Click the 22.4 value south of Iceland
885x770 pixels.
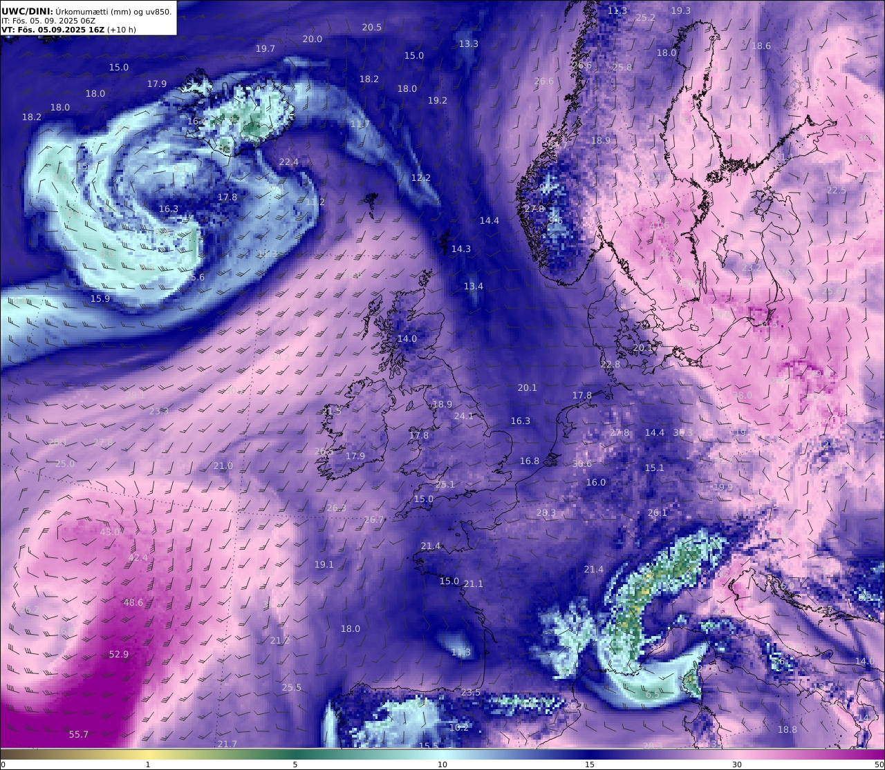(x=289, y=162)
